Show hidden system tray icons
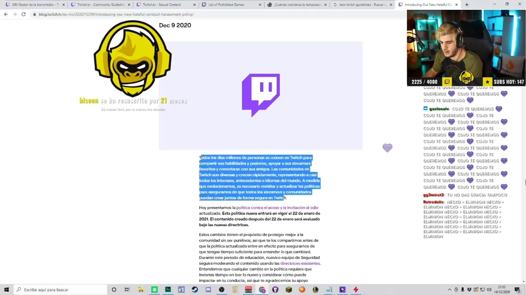This screenshot has width=526, height=295. click(x=449, y=290)
